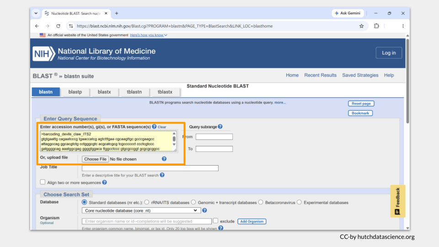Viewport: 439px width, 247px height.
Task: Click the Job Title input field
Action: (x=150, y=168)
